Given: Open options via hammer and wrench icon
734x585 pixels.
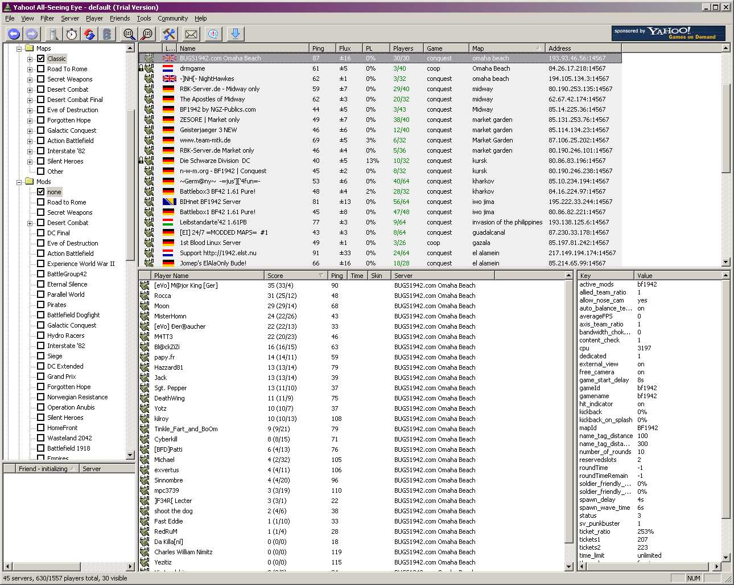Looking at the screenshot, I should coord(169,34).
